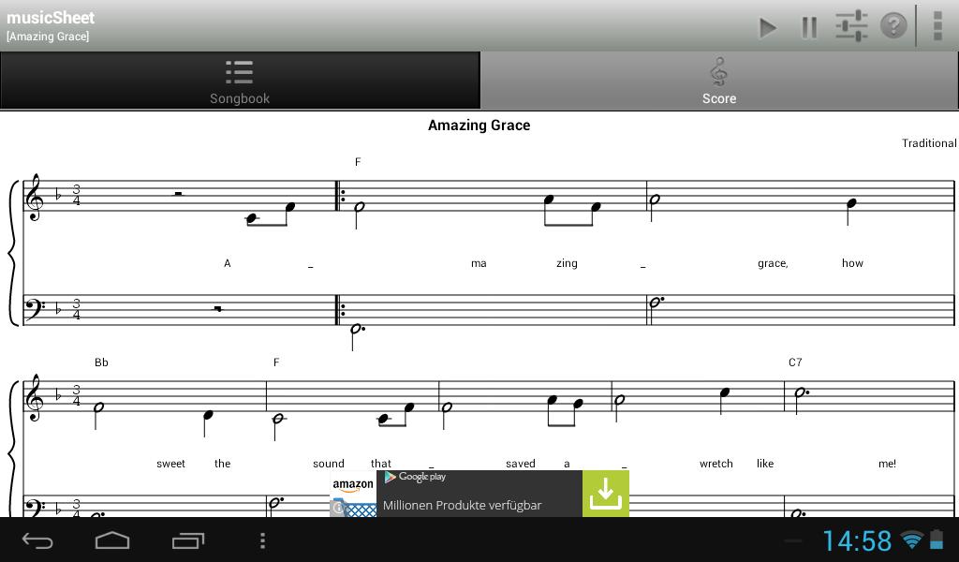Open the recent apps overview

(187, 540)
